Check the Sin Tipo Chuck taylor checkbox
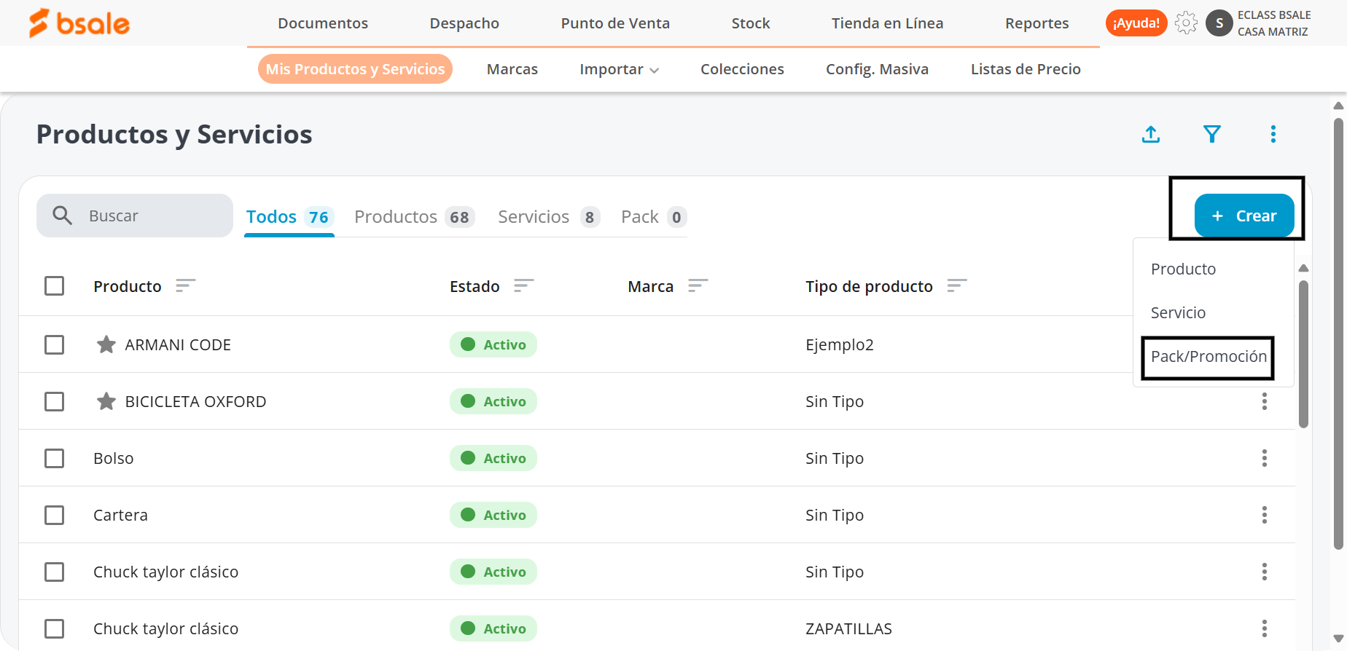 [55, 572]
